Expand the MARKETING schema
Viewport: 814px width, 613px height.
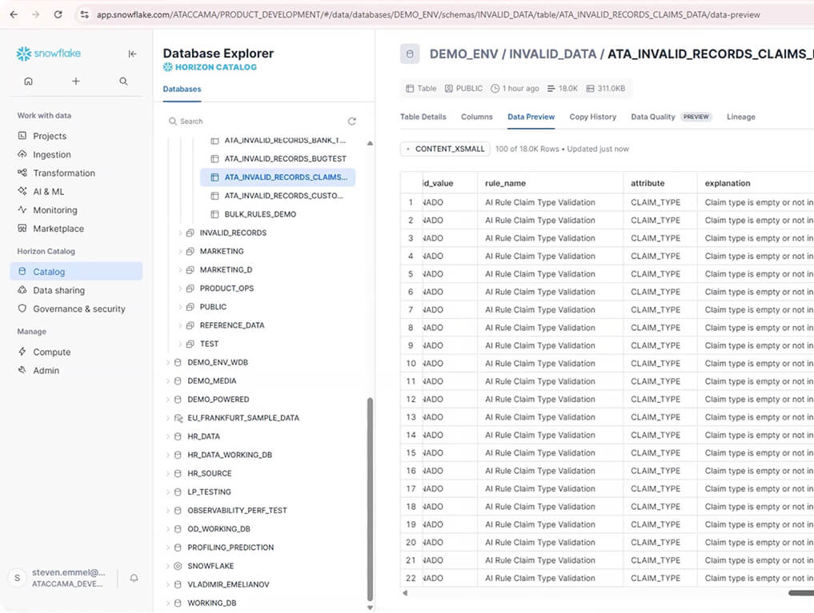coord(180,251)
